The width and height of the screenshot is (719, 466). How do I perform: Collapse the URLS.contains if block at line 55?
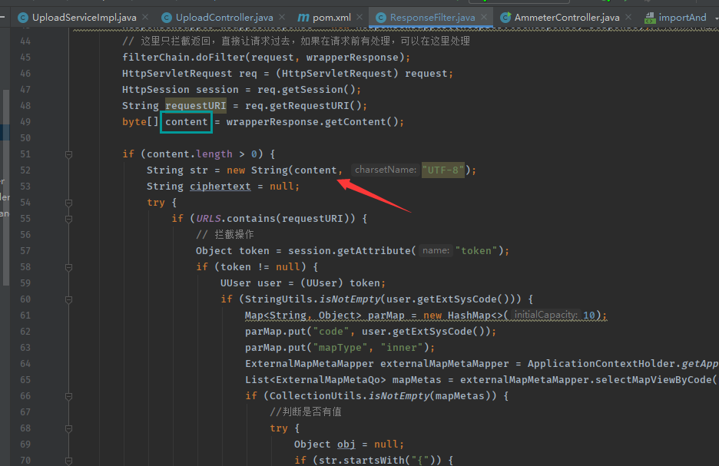coord(69,219)
